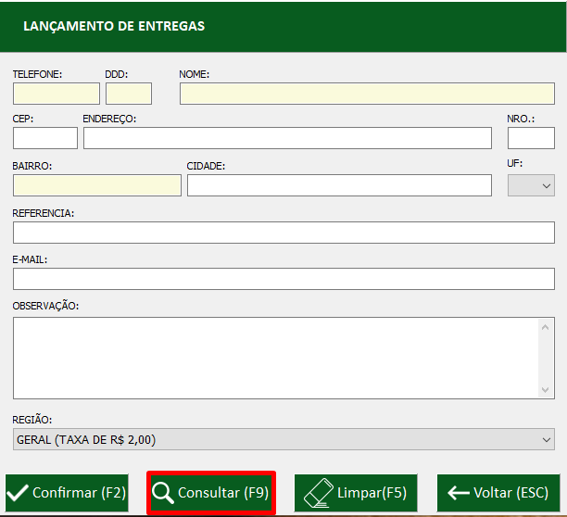This screenshot has width=567, height=517.
Task: Click the magnifying glass Consultar icon
Action: pos(163,493)
